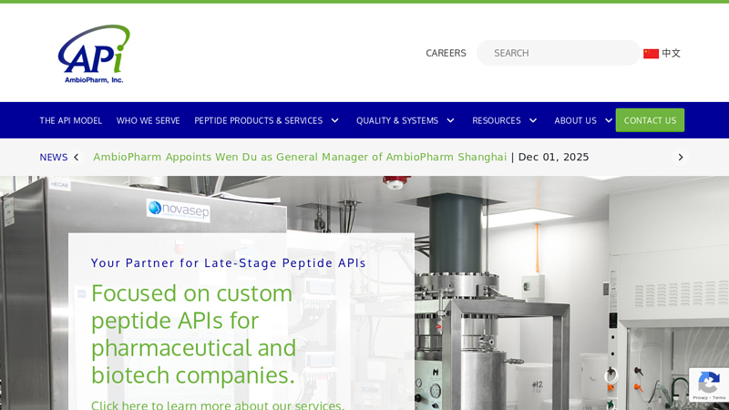Viewport: 729px width, 410px height.
Task: Click the 'Dec 01, 2025' date
Action: [x=553, y=157]
